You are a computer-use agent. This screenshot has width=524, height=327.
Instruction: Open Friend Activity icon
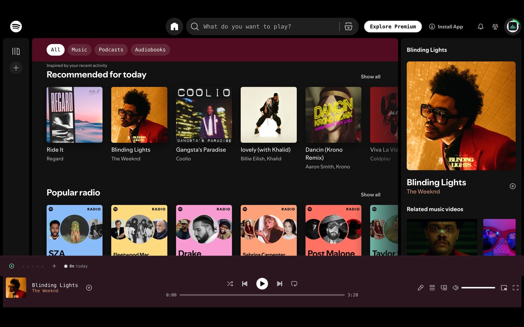(x=495, y=27)
